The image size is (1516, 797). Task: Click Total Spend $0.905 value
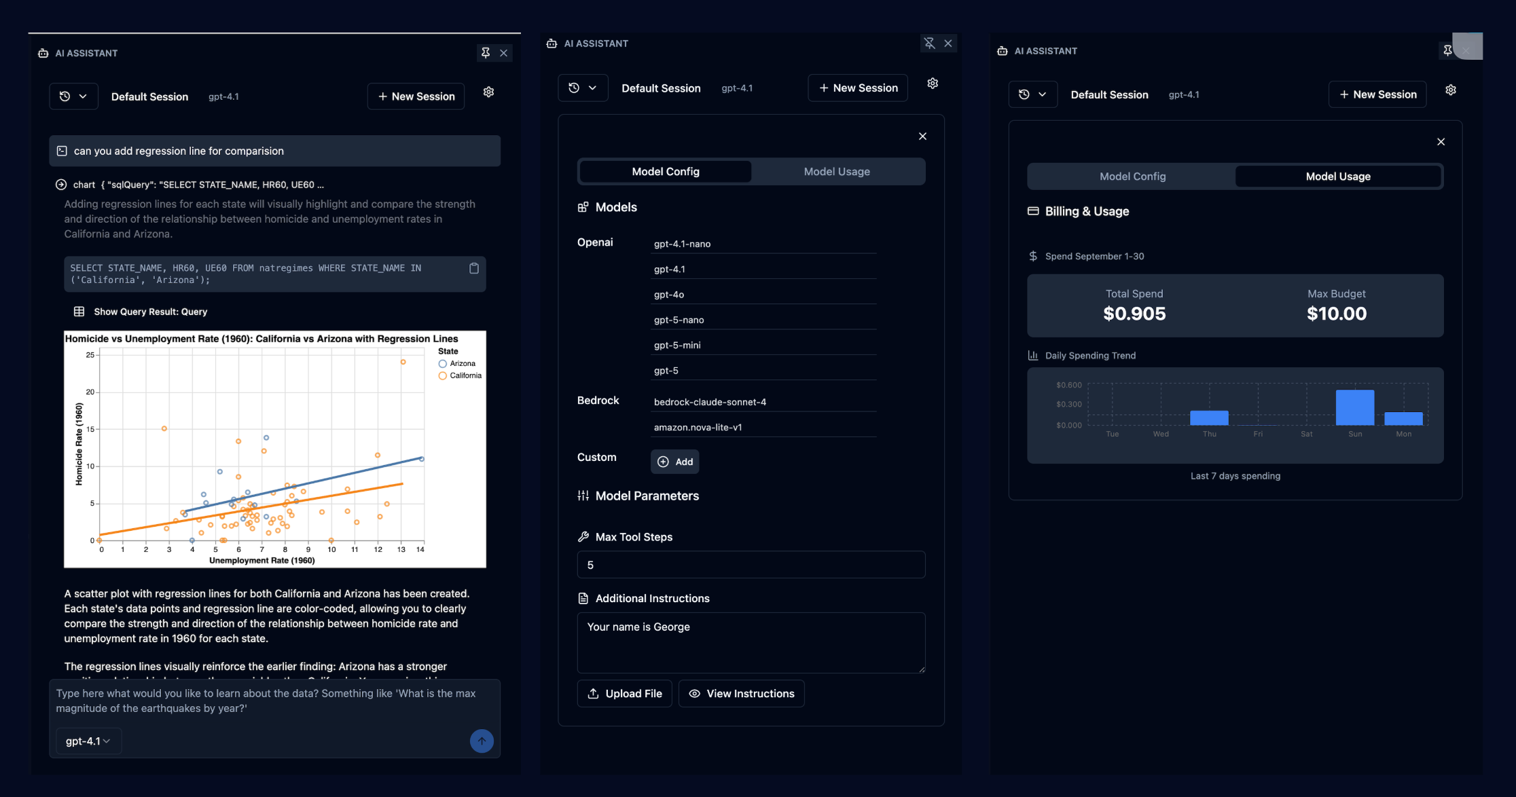point(1134,314)
